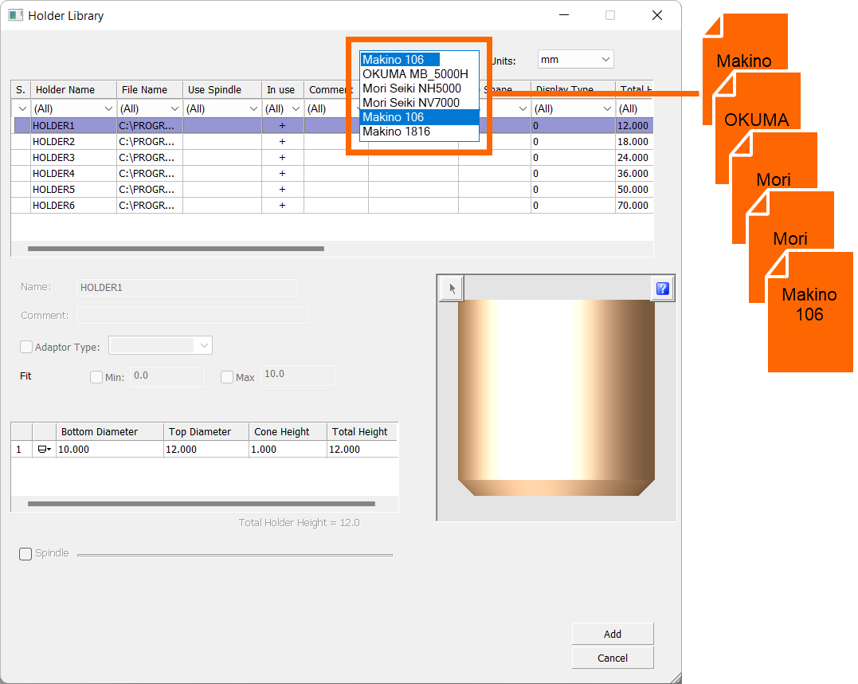This screenshot has width=858, height=684.
Task: Click Top Diameter value 12.000
Action: (x=206, y=449)
